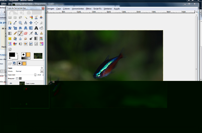Click the Opacidad spinner arrows

(43, 75)
